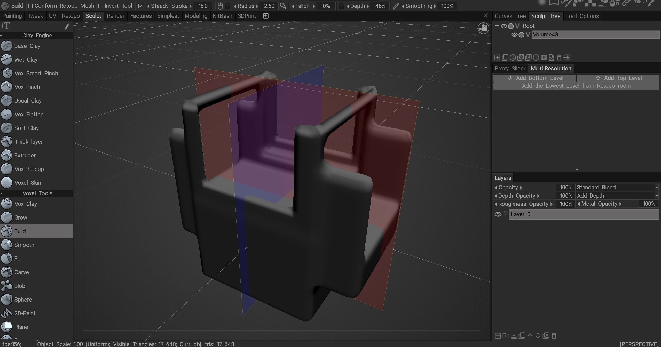The height and width of the screenshot is (347, 661).
Task: Toggle visibility of Volume43
Action: pos(514,35)
